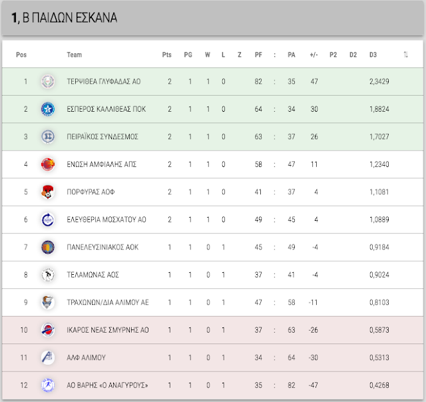Sort the table by the Pts column
This screenshot has height=402, width=426.
[167, 55]
